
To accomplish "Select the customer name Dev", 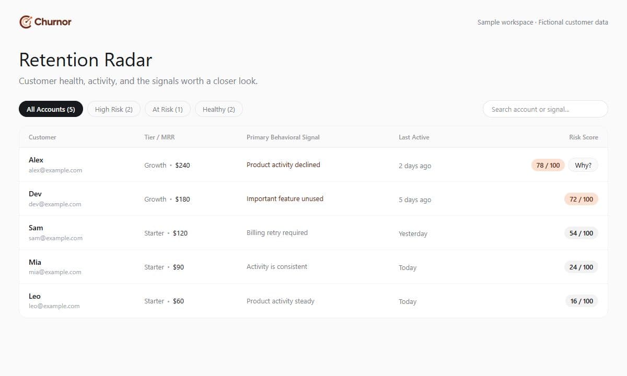I will tap(35, 194).
